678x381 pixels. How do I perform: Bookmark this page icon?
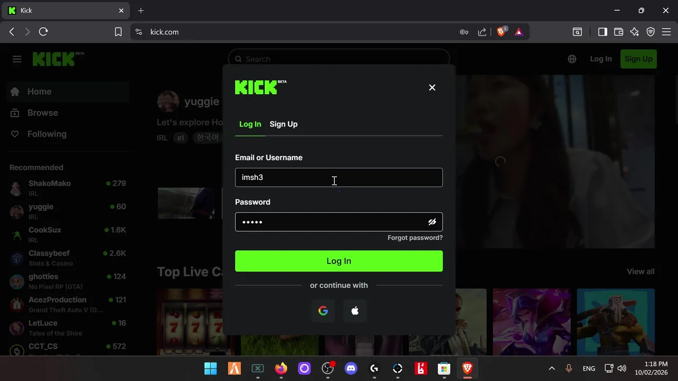tap(118, 32)
